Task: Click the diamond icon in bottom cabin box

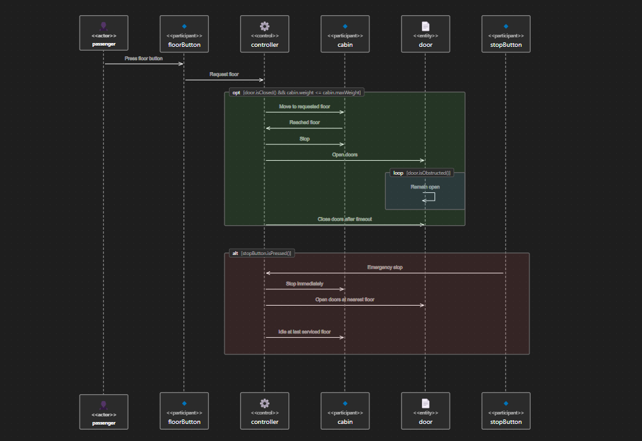Action: tap(345, 403)
